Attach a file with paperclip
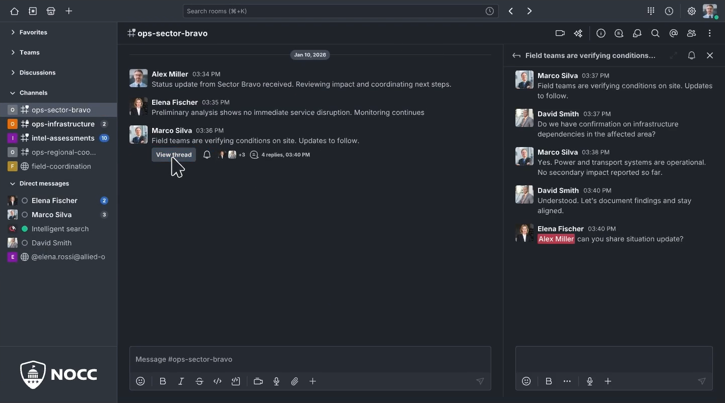 click(x=295, y=381)
